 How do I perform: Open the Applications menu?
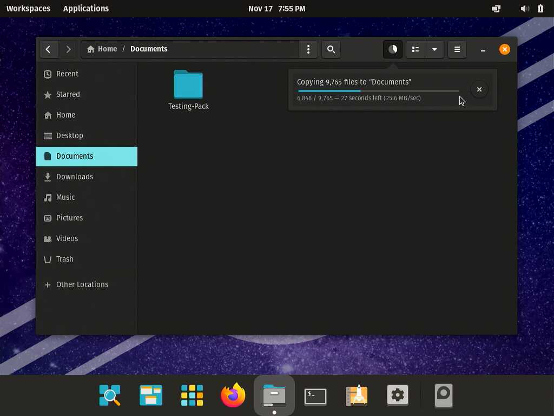[85, 9]
